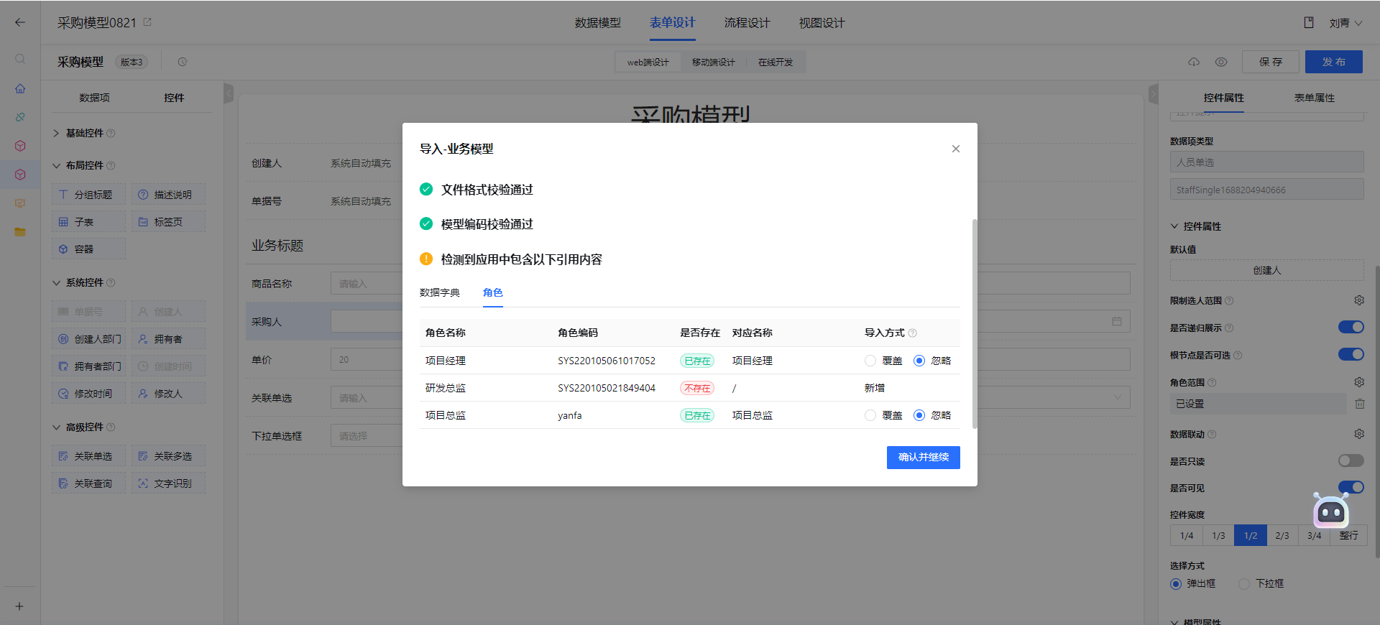Switch to 移动端设计 mode
The height and width of the screenshot is (625, 1380).
713,62
